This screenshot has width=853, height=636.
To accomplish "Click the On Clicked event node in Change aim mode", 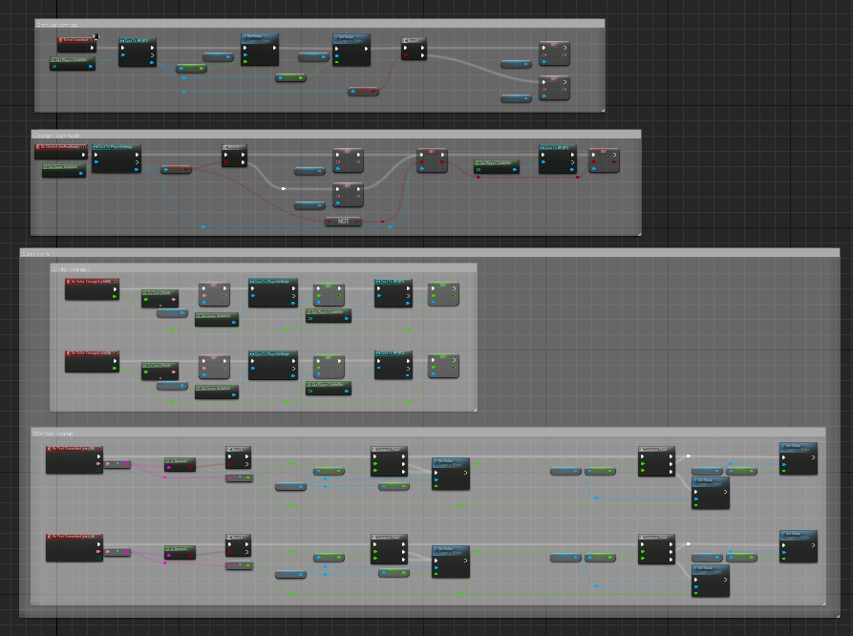I will [60, 151].
